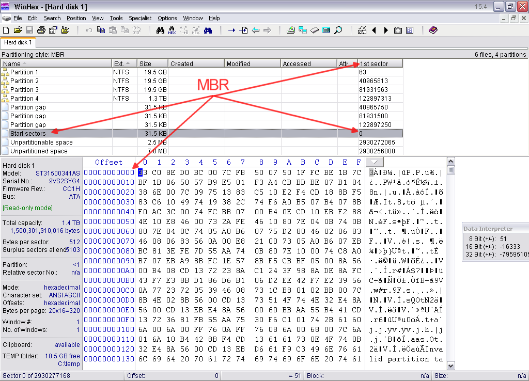
Task: Open file Properties toolbar icon
Action: tap(53, 30)
